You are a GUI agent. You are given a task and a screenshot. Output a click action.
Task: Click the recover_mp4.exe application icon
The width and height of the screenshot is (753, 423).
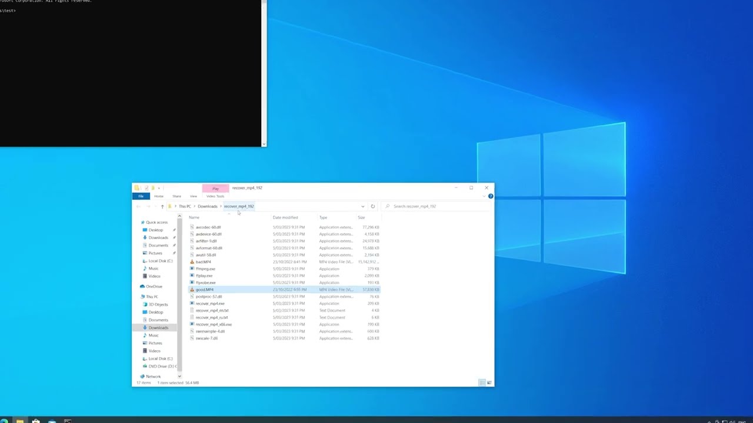[192, 304]
